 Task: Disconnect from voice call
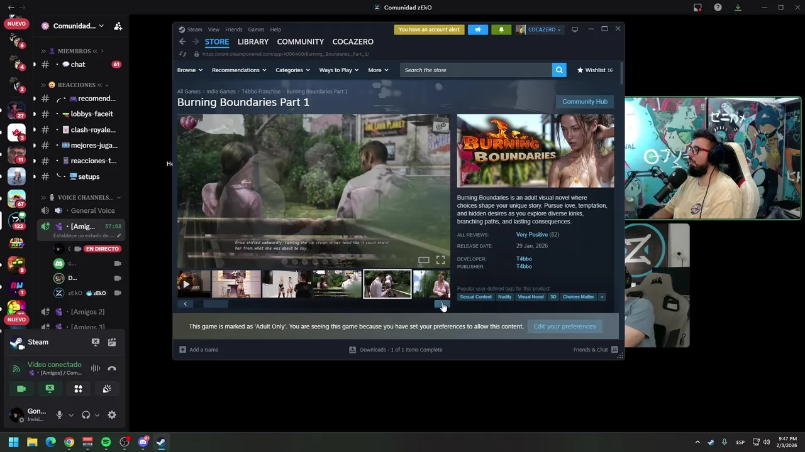(112, 369)
